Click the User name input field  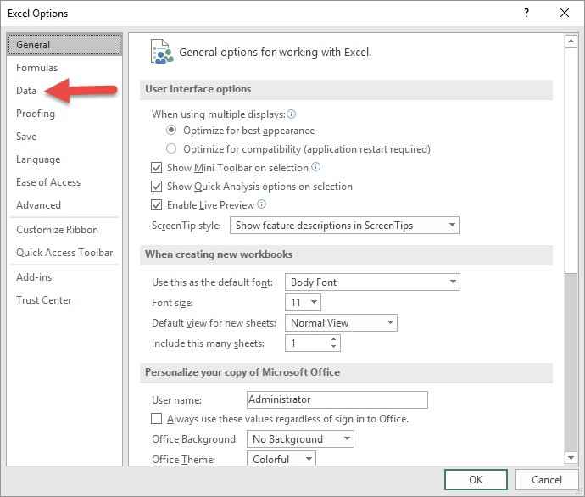[x=337, y=399]
